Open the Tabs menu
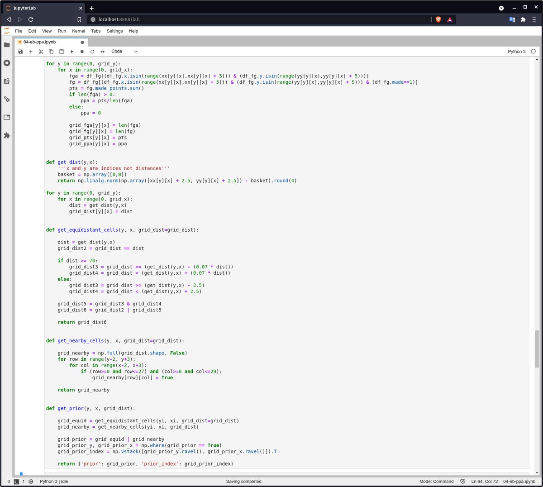This screenshot has width=543, height=487. coord(96,31)
